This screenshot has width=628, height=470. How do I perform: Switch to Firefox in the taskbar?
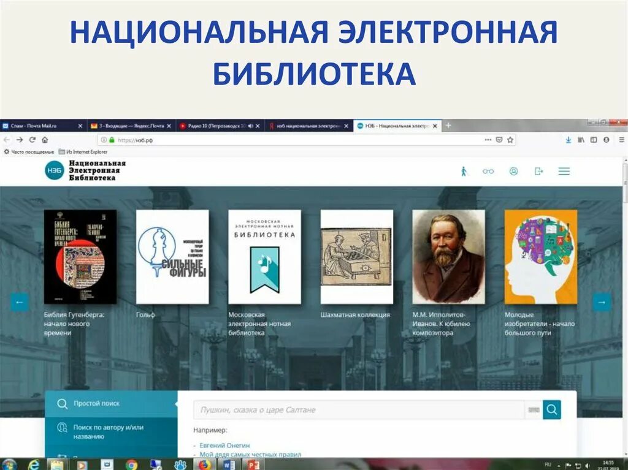204,465
